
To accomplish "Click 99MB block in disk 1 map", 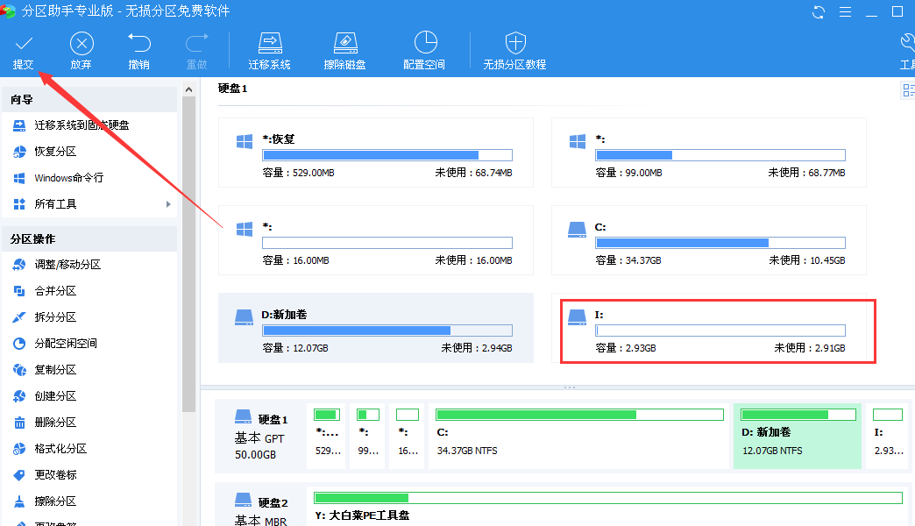I will click(x=367, y=436).
